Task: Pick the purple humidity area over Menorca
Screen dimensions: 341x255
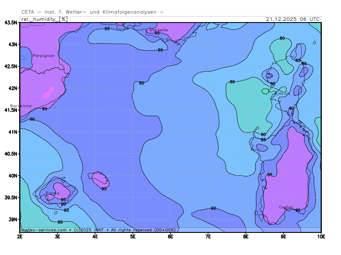Action: click(x=101, y=180)
